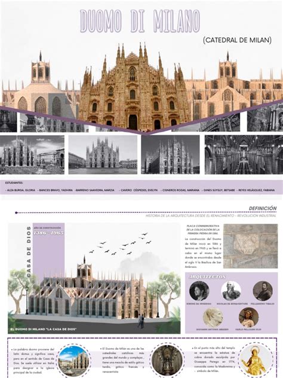Click the student name "BARRENO SAAVEDRA, MARZIA"
Viewport: 283px width, 378px height.
(95, 190)
